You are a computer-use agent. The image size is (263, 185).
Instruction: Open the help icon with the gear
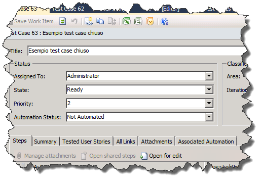point(165,21)
